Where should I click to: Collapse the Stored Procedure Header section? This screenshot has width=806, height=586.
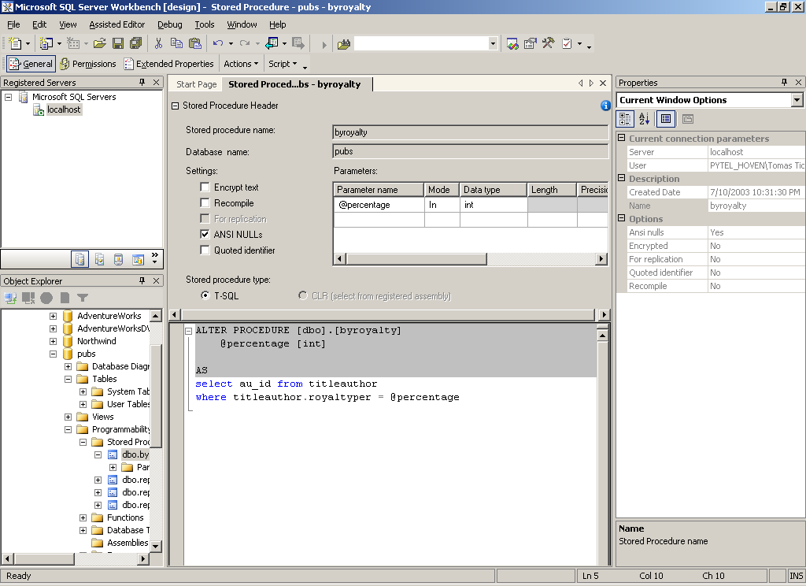(176, 106)
